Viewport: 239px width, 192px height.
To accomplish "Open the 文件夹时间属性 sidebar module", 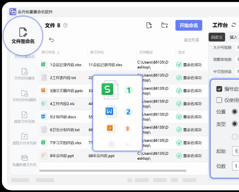I will point(24,96).
